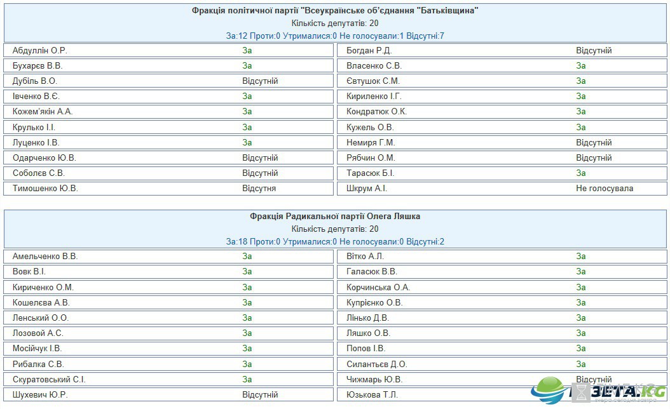Click the Батьківщина faction header title
The width and height of the screenshot is (670, 409).
[x=335, y=11]
